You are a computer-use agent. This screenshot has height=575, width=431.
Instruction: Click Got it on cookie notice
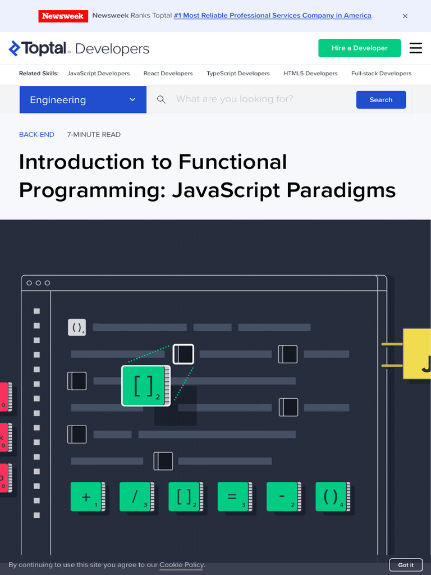pos(406,565)
